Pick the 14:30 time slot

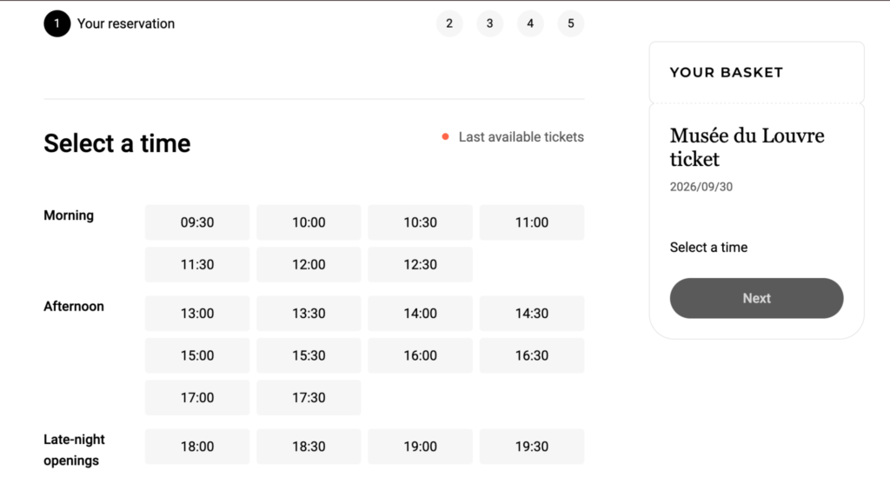coord(532,313)
